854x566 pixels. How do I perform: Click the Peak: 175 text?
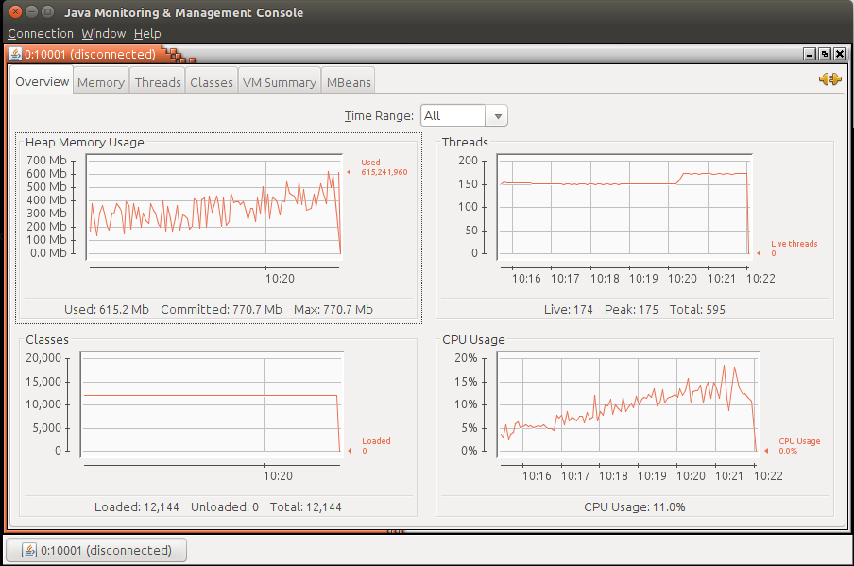(631, 309)
